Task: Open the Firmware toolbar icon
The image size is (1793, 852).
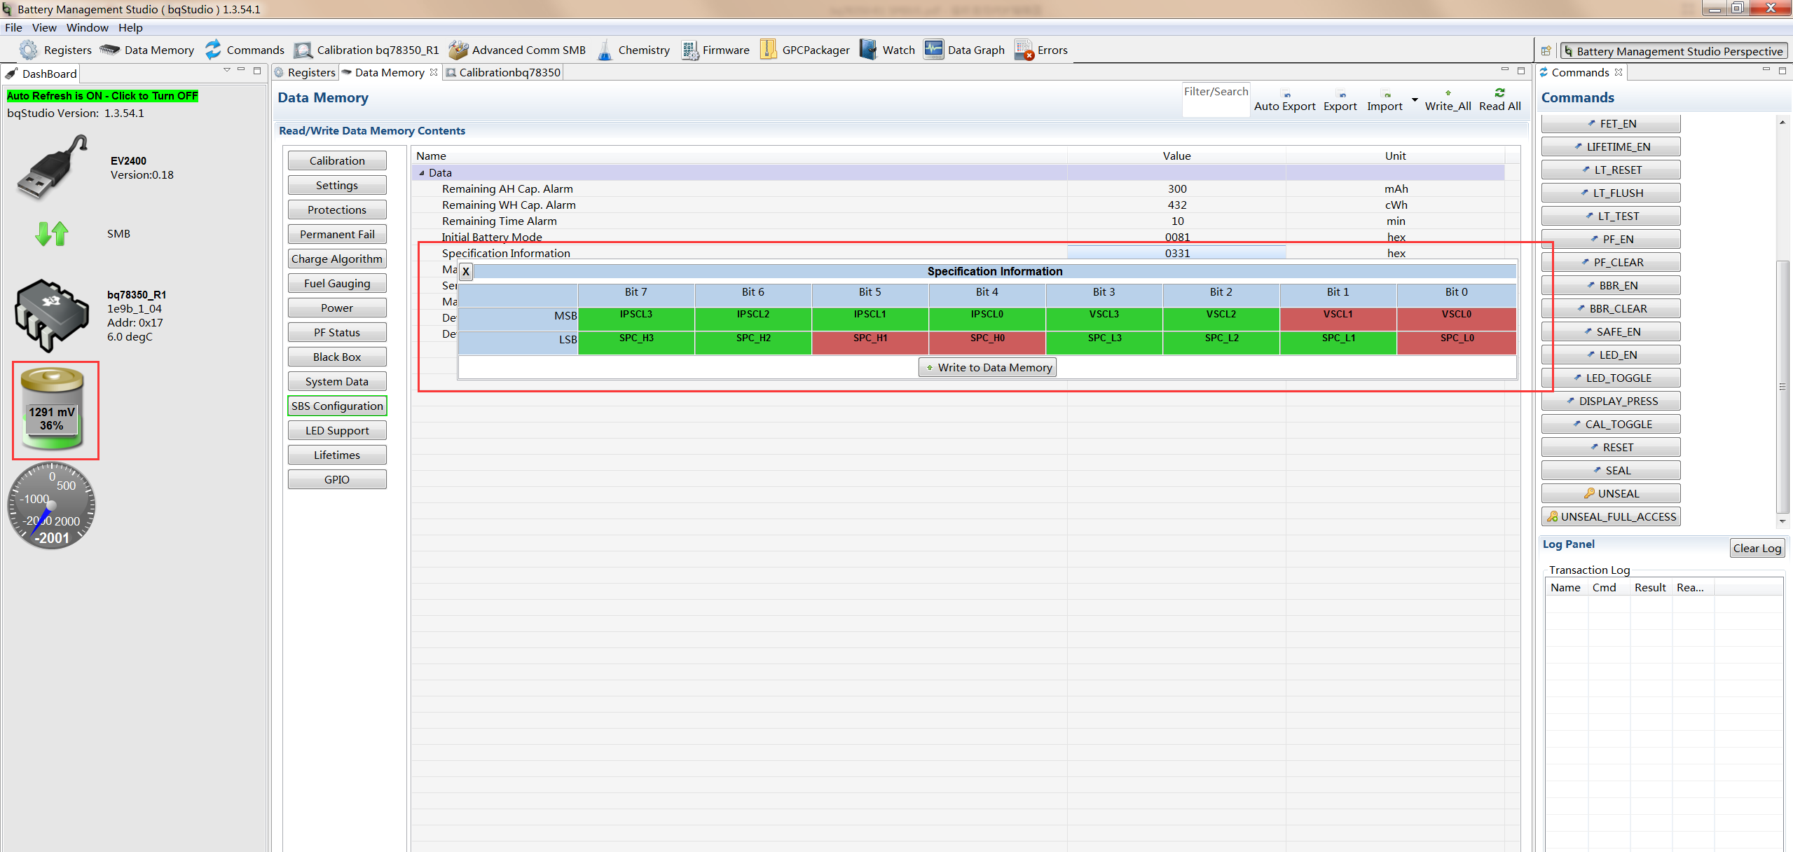Action: tap(689, 50)
